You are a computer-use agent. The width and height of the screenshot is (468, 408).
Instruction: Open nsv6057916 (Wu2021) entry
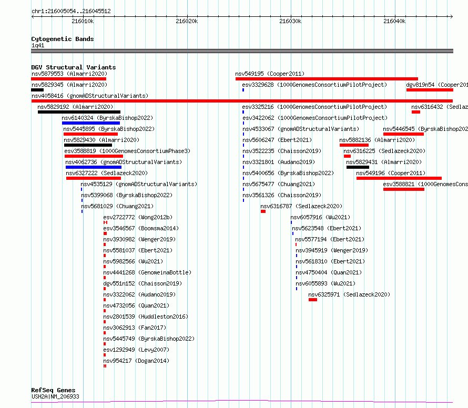(x=321, y=217)
